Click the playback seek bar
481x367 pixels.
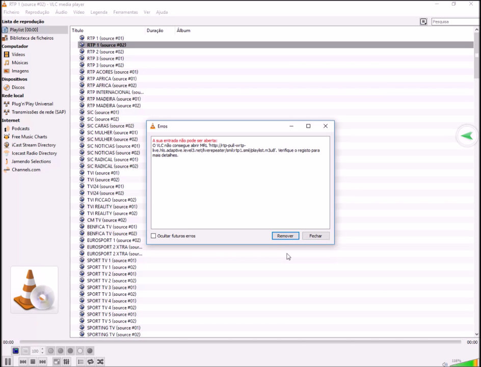coord(240,342)
